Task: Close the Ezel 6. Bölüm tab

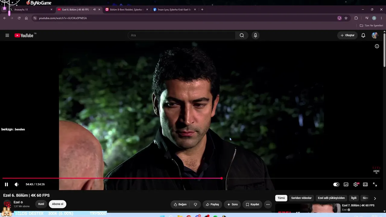Action: coord(99,10)
